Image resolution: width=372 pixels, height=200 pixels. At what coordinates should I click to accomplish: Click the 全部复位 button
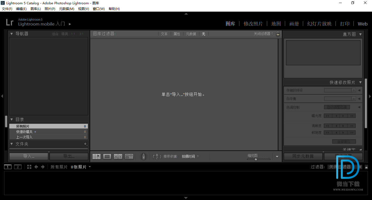pyautogui.click(x=344, y=141)
